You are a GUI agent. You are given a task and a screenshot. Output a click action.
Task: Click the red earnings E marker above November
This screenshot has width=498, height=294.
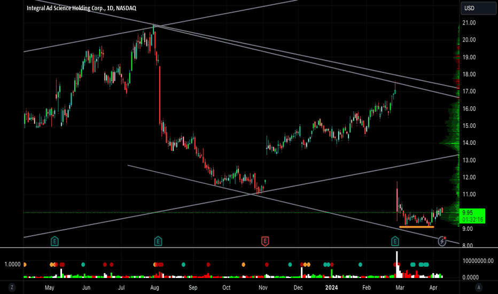(x=265, y=241)
